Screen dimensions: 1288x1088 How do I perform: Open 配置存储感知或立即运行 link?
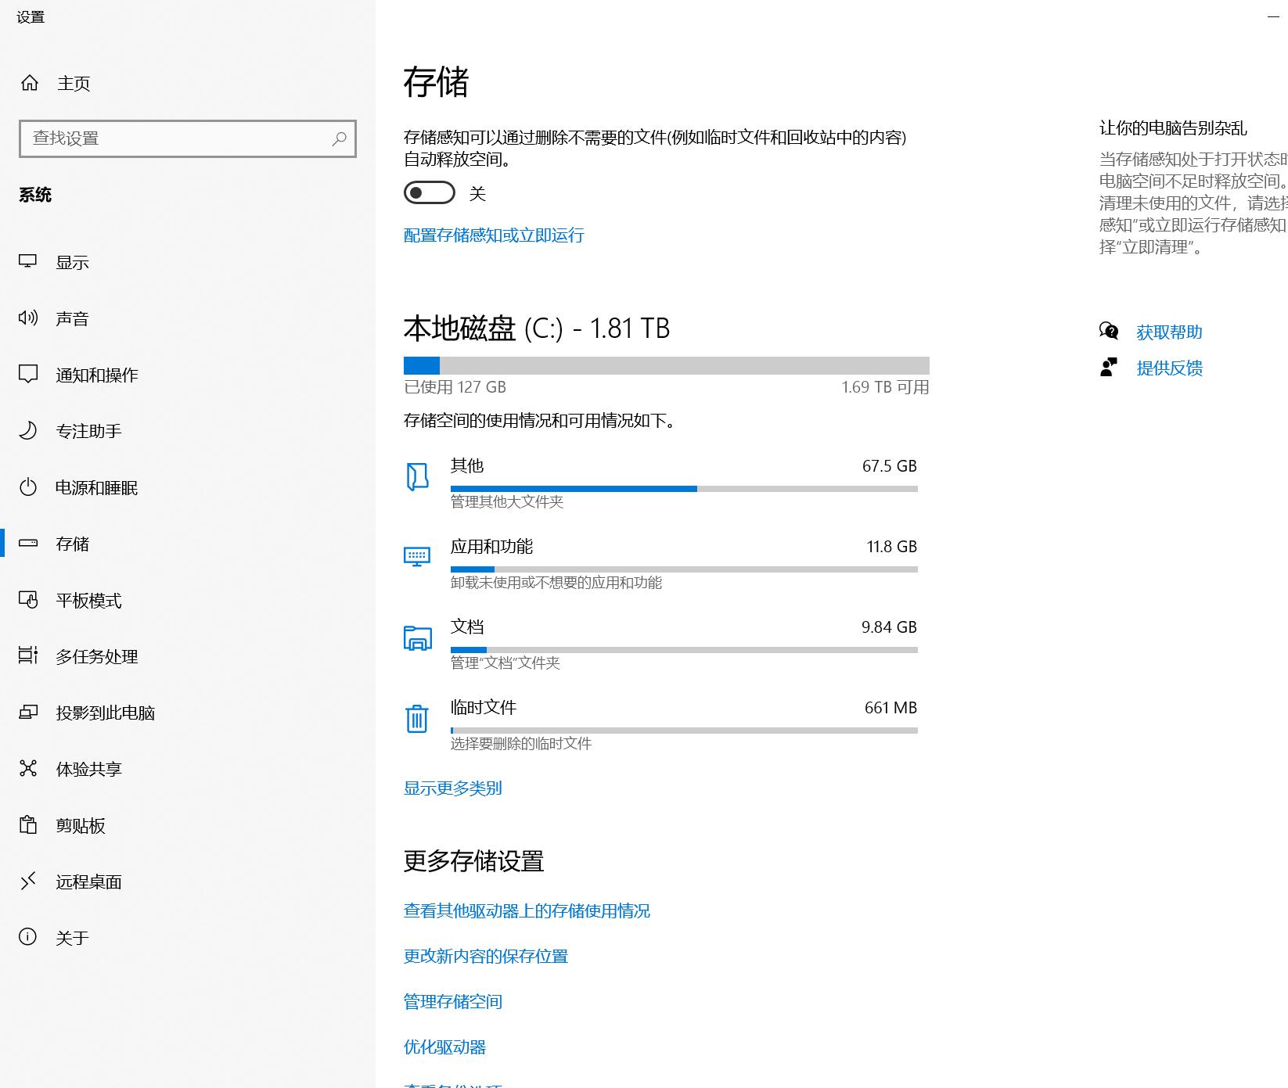click(x=493, y=235)
